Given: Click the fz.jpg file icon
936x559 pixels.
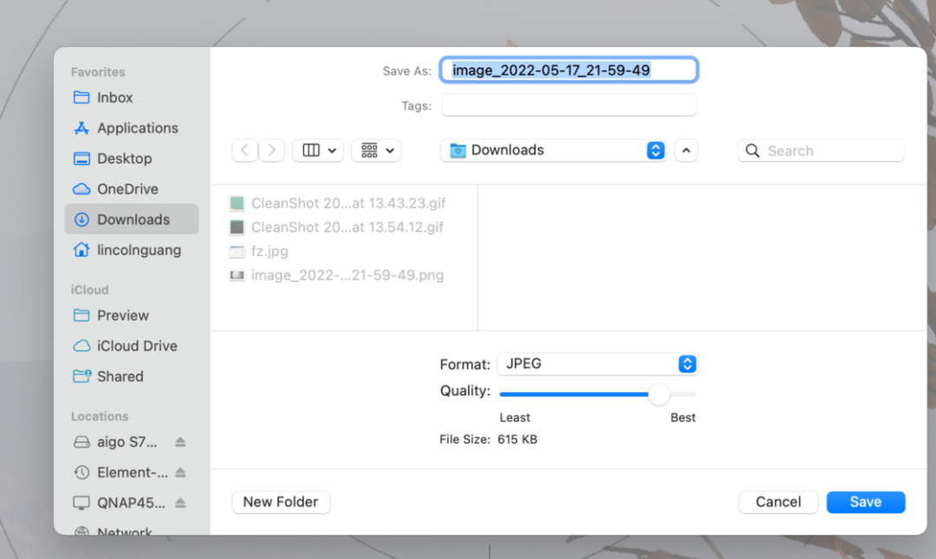Looking at the screenshot, I should point(237,252).
